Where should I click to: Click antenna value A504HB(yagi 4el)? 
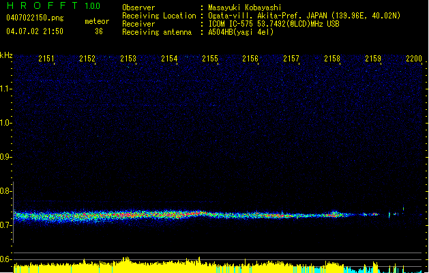tap(241, 32)
